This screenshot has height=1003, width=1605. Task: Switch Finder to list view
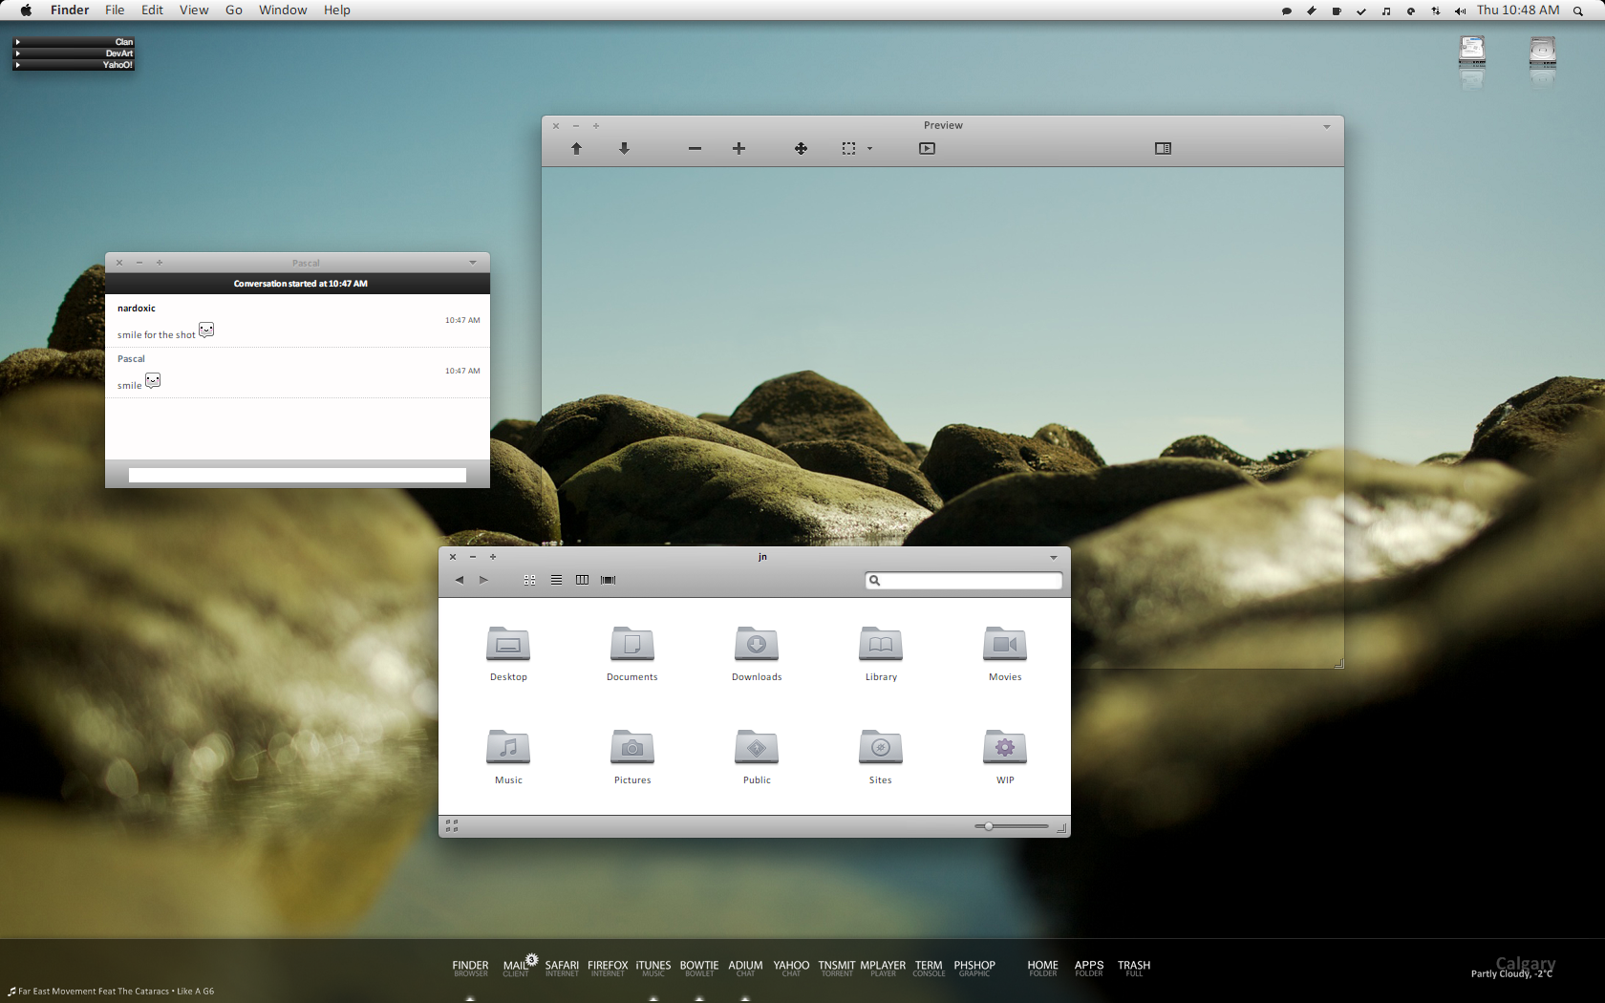tap(556, 580)
